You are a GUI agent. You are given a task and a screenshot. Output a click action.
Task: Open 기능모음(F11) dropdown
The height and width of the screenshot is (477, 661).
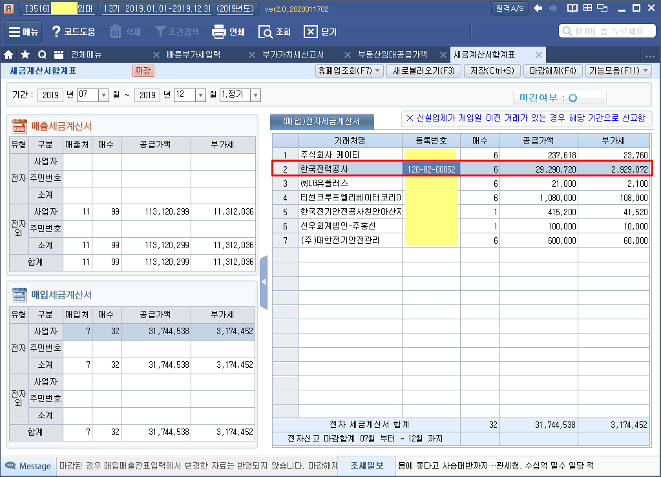(618, 71)
